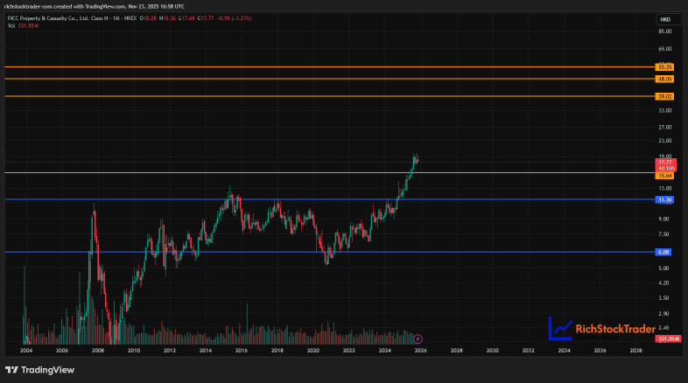Image resolution: width=688 pixels, height=383 pixels.
Task: Click the purple lightning event icon
Action: [418, 338]
